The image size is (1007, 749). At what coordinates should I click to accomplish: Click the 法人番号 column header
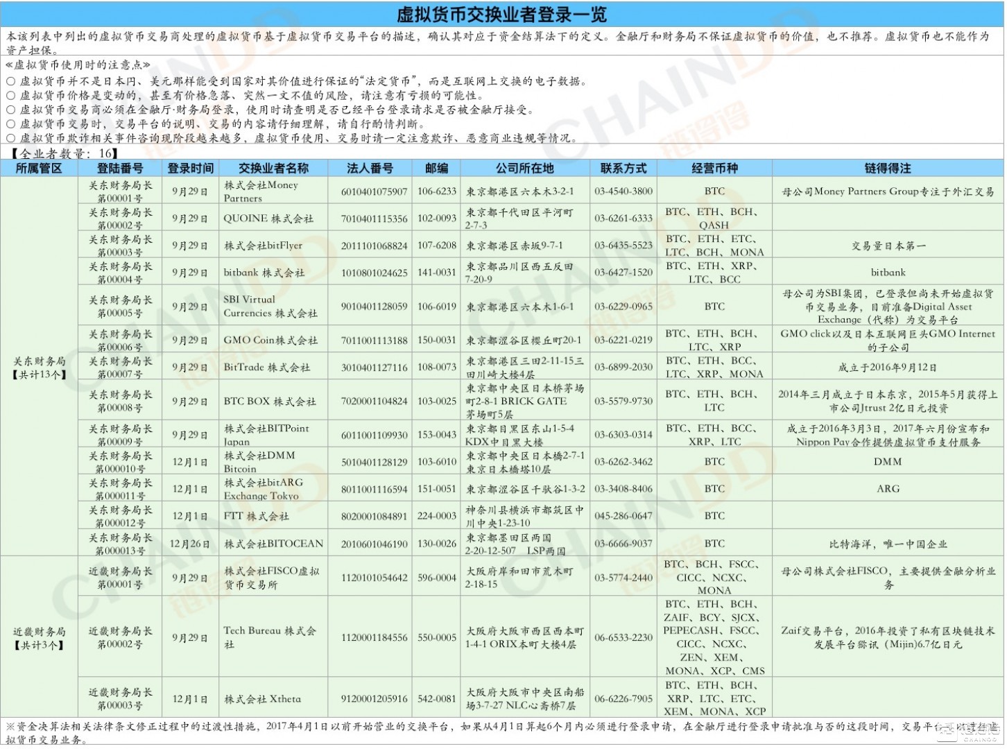(x=370, y=169)
